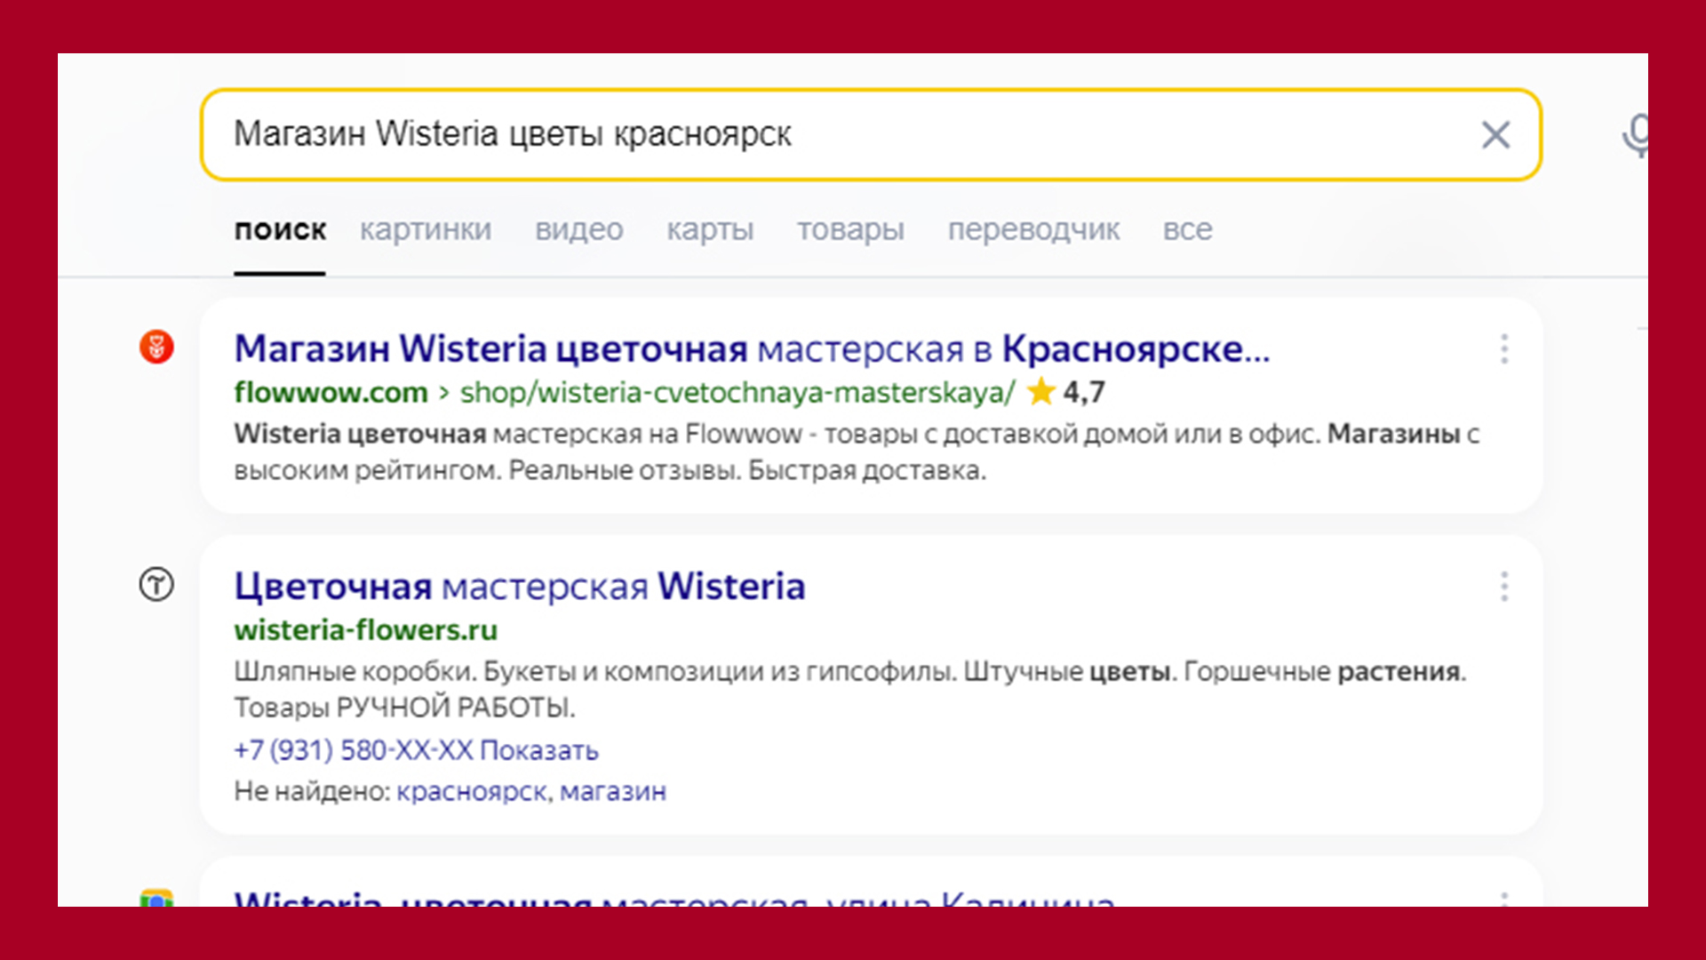Click the yellow star rating icon next to 4,7
The width and height of the screenshot is (1706, 960).
[1040, 391]
